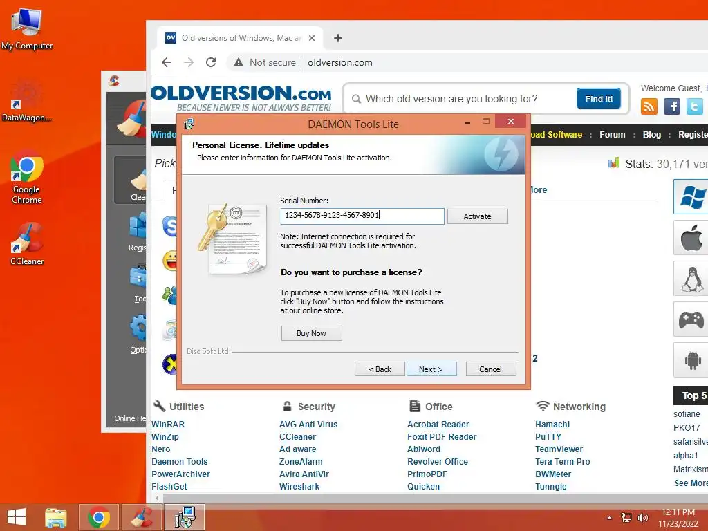Focus the old version search box
This screenshot has width=708, height=531.
pyautogui.click(x=460, y=98)
